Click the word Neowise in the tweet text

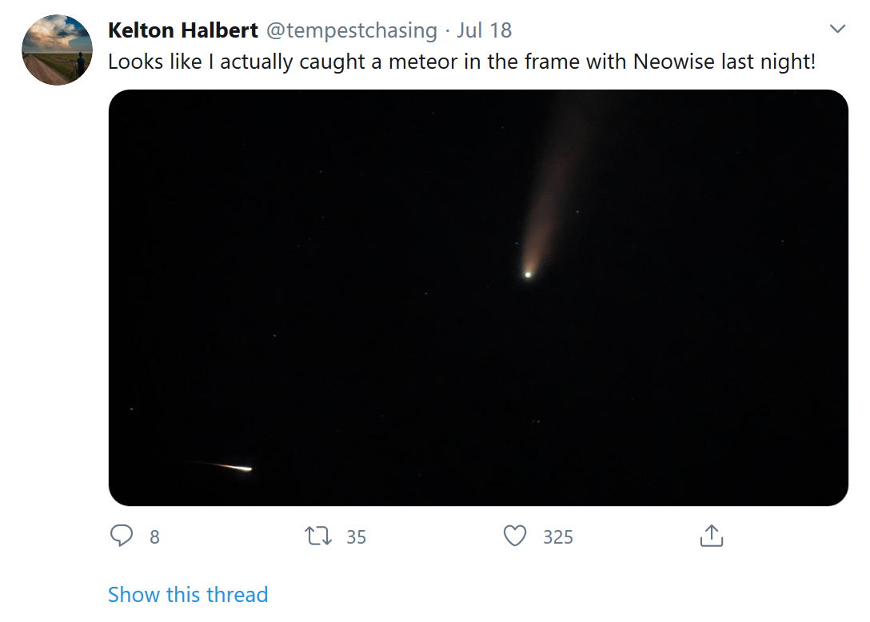click(674, 62)
